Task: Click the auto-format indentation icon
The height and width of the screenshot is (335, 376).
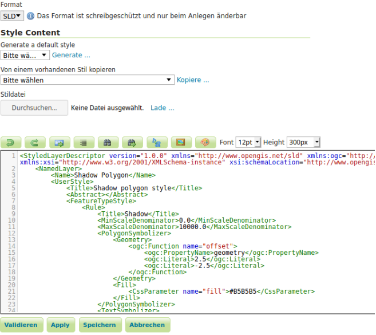Action: coord(84,142)
